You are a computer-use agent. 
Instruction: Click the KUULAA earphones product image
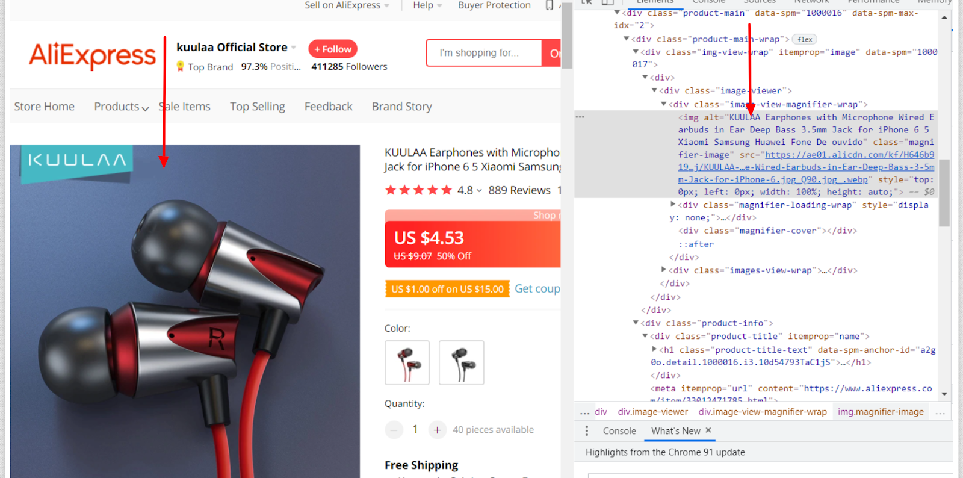[185, 311]
